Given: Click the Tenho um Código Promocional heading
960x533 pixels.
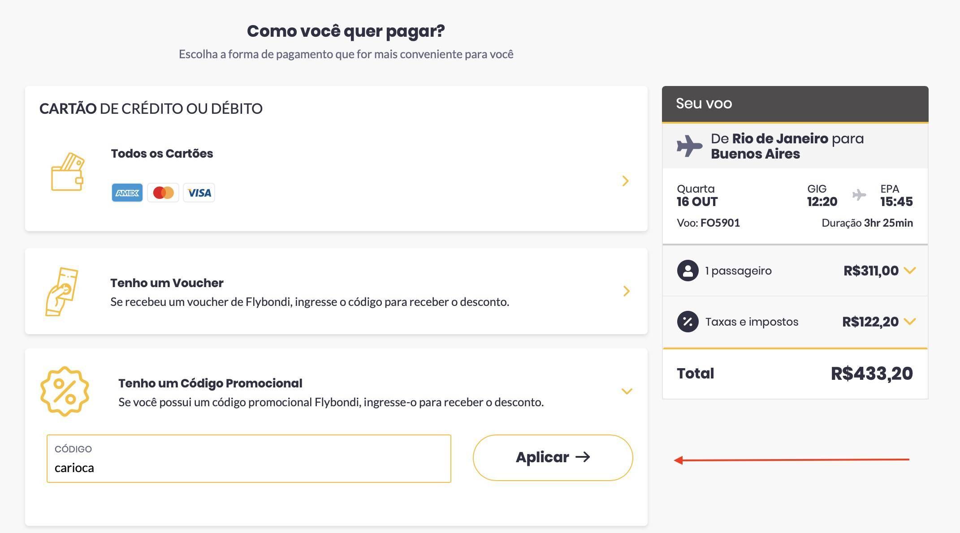Looking at the screenshot, I should (x=210, y=383).
